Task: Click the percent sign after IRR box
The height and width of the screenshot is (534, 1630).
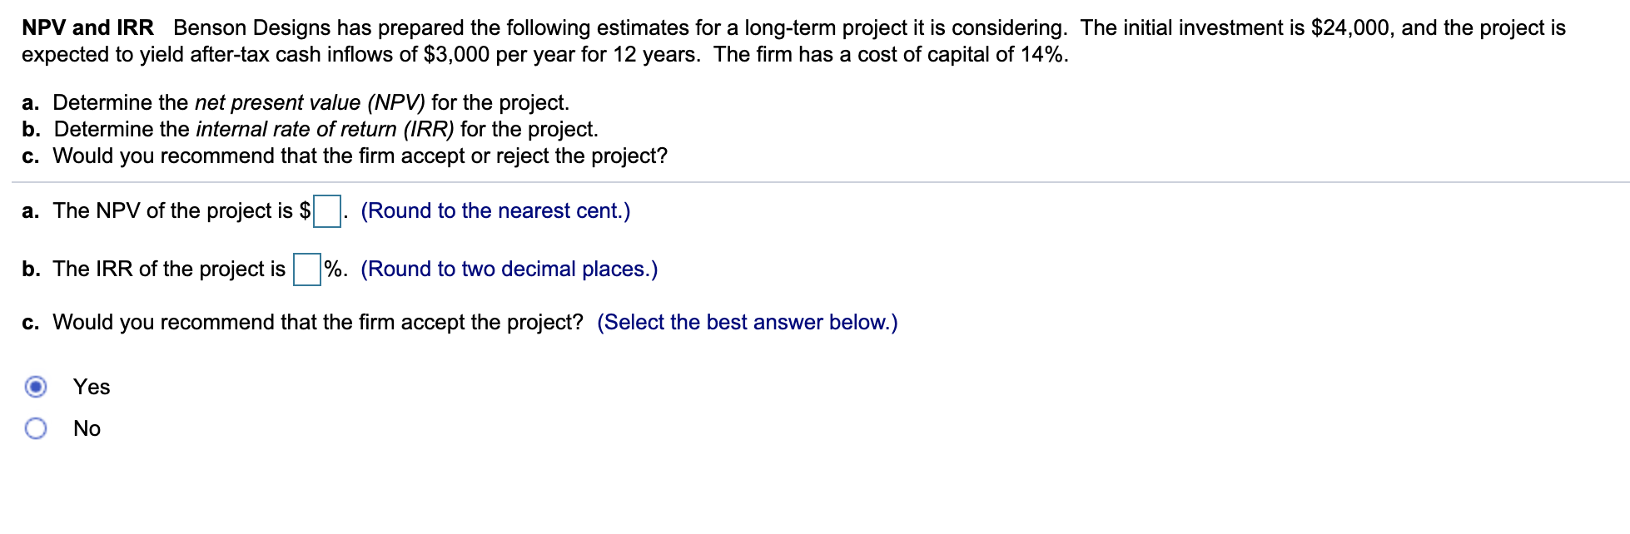Action: 333,269
